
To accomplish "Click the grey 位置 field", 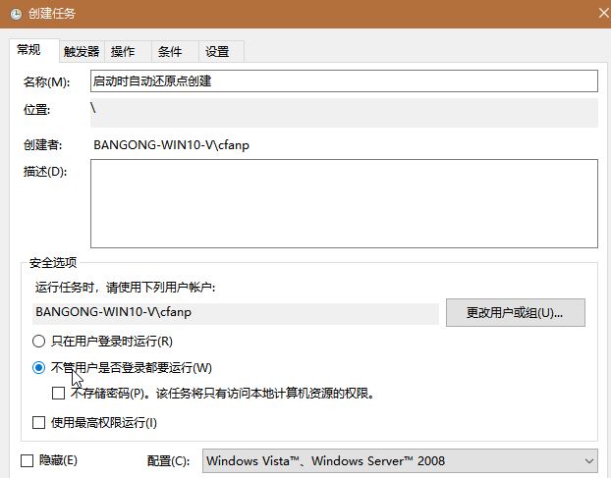I will pyautogui.click(x=344, y=112).
